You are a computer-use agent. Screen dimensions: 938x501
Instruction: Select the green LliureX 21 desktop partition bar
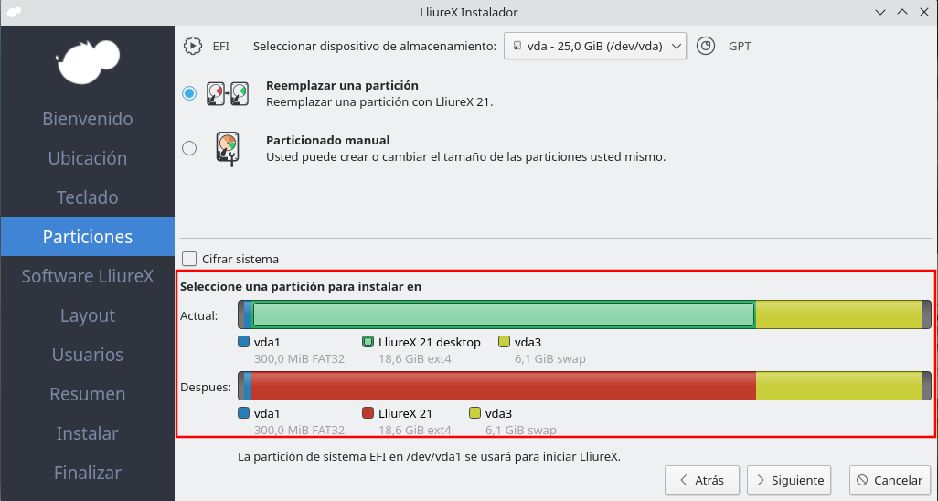coord(503,314)
